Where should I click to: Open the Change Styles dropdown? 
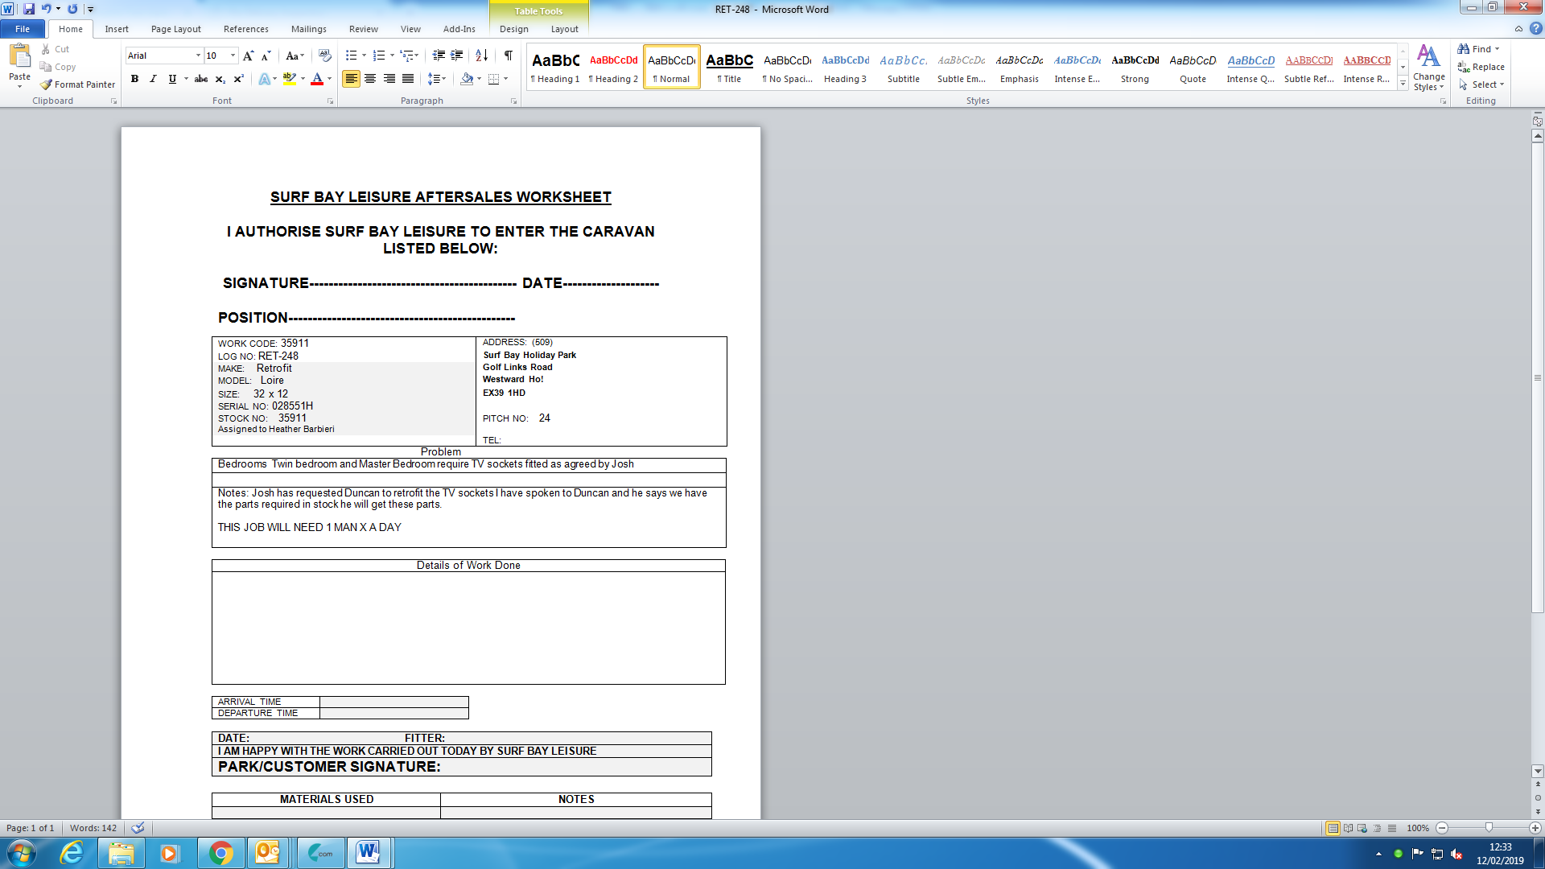(1428, 68)
